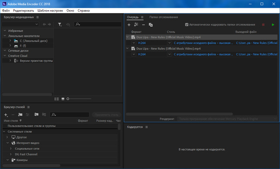Create new preset with plus icon in Preset Browser

[6, 115]
